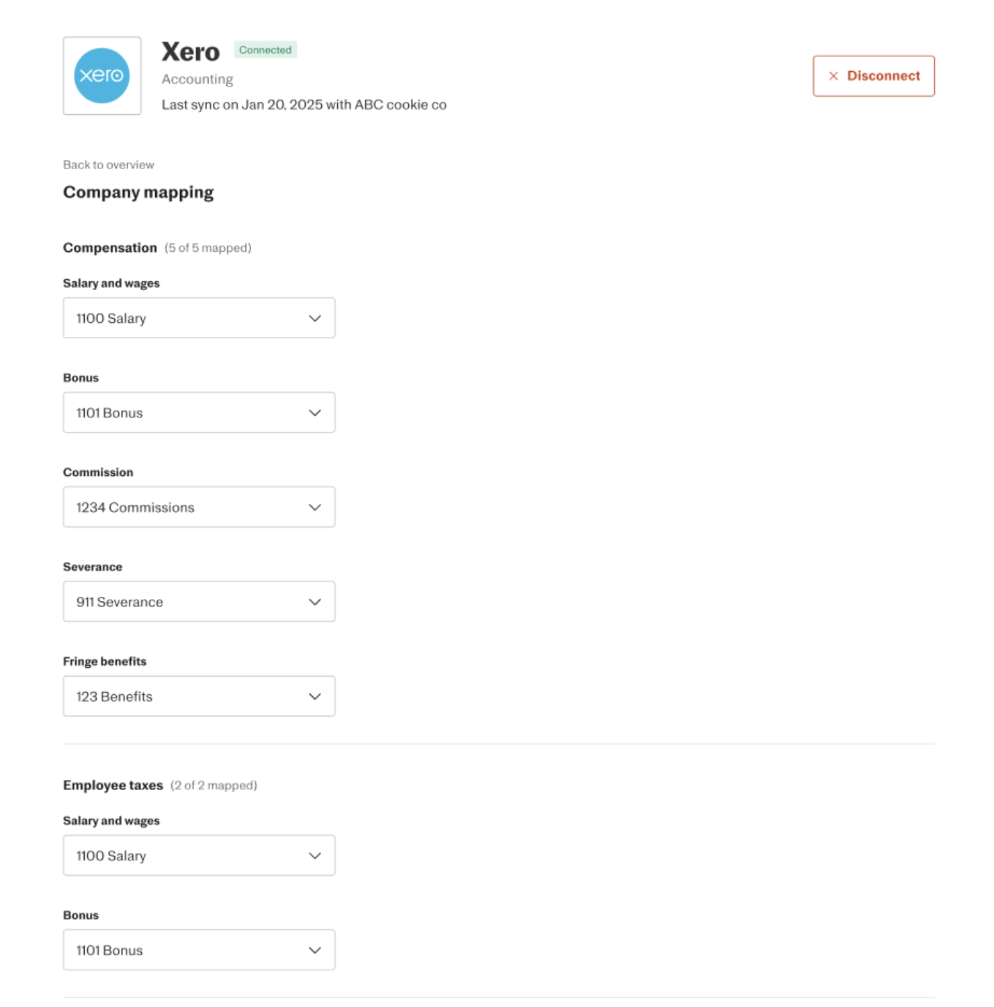Disconnect the Xero integration
This screenshot has height=1007, width=994.
(x=873, y=76)
